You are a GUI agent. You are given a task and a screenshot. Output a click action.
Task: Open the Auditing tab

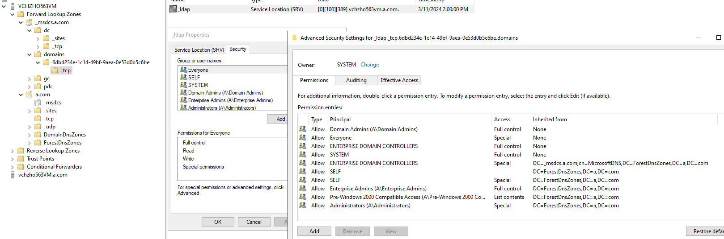[356, 80]
